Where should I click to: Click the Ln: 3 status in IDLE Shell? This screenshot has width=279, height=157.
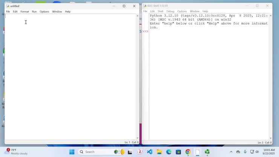click(260, 142)
